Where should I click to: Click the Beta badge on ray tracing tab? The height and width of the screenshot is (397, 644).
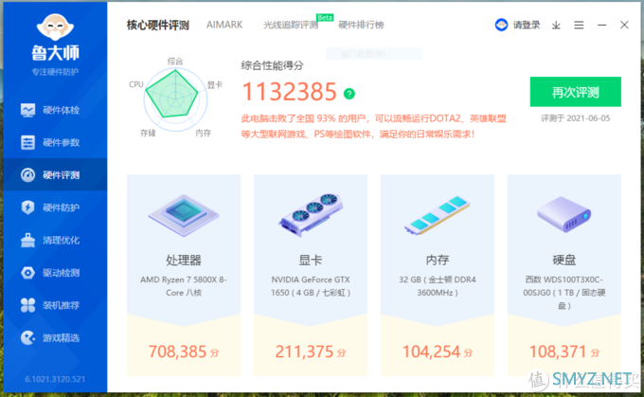325,17
